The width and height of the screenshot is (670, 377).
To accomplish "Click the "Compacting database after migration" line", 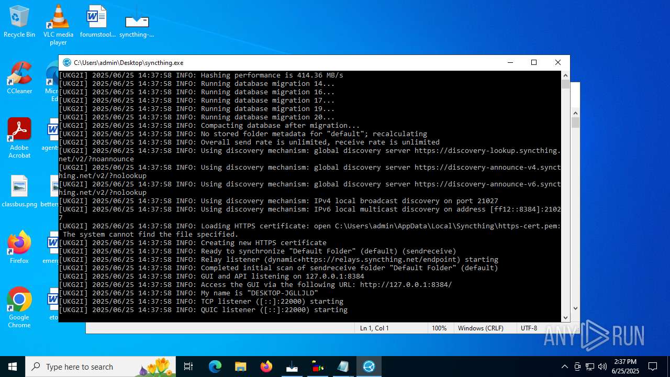I will (209, 126).
